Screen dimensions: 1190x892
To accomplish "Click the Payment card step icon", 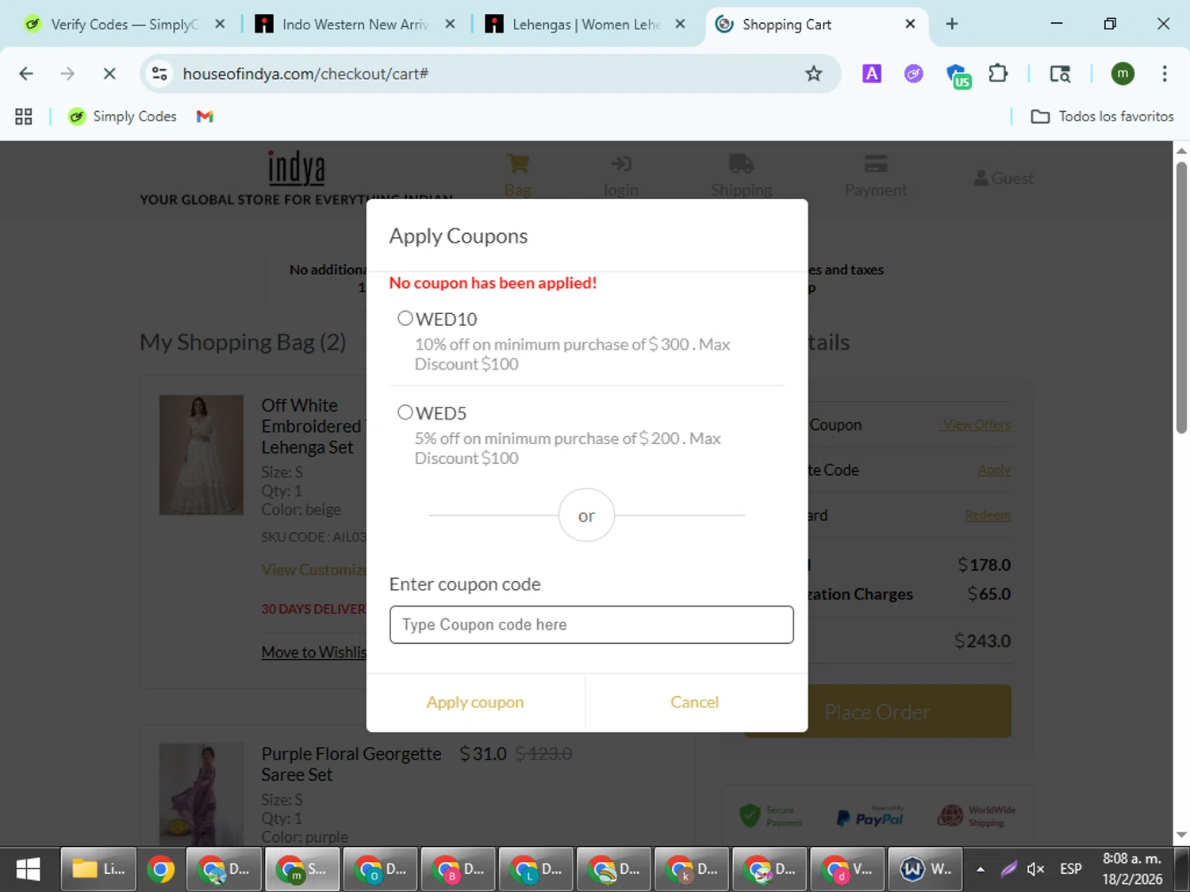I will point(876,164).
